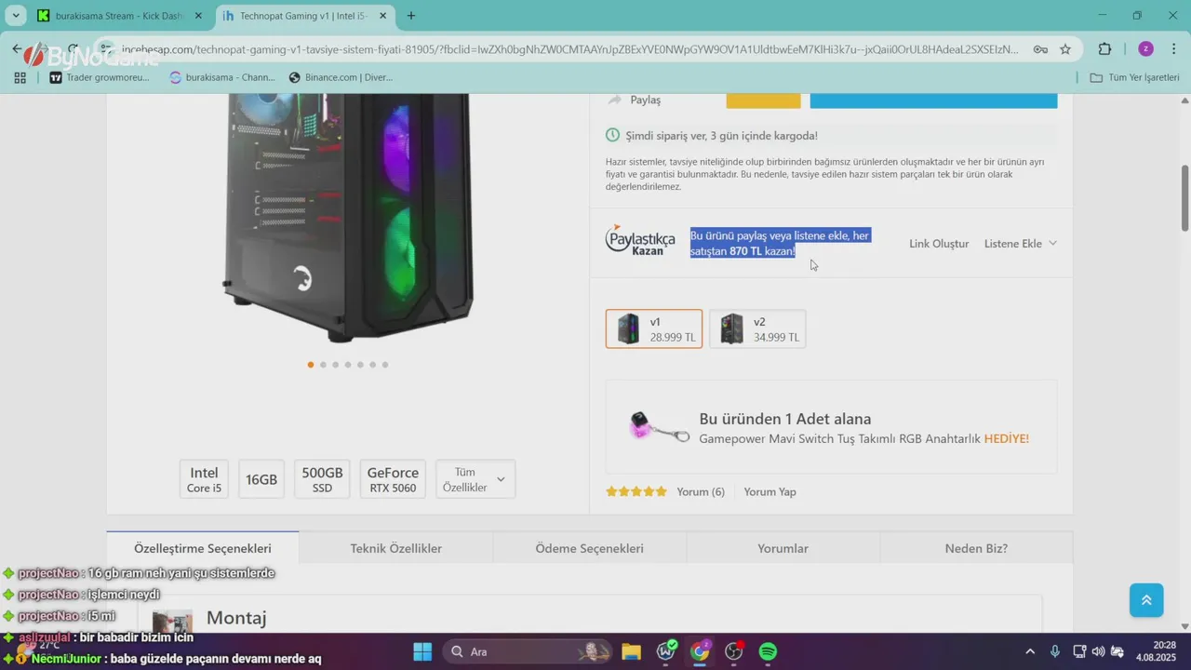Click the wide blue purchase button
The image size is (1191, 670).
933,100
